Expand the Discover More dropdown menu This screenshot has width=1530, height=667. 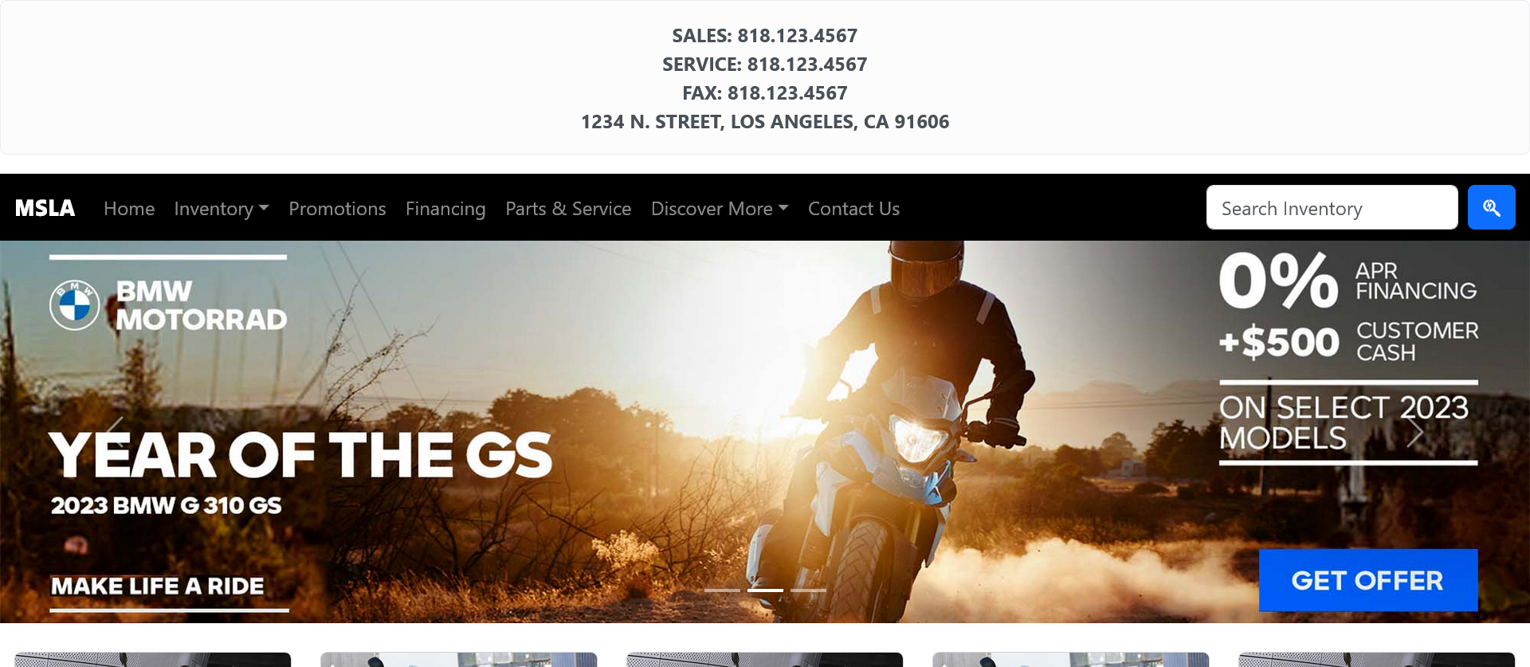(720, 209)
